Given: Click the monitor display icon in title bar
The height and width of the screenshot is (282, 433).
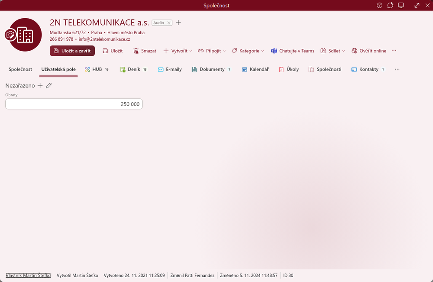Looking at the screenshot, I should point(401,6).
